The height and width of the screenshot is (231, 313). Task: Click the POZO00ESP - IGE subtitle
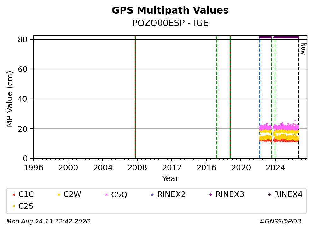[x=170, y=23]
